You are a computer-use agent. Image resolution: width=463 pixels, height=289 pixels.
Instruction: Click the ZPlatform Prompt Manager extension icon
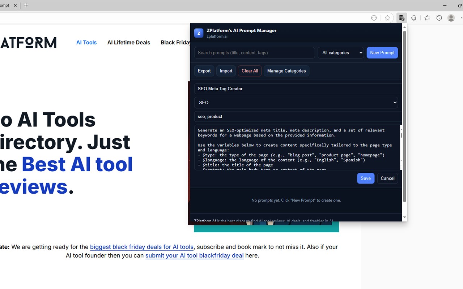pos(402,18)
